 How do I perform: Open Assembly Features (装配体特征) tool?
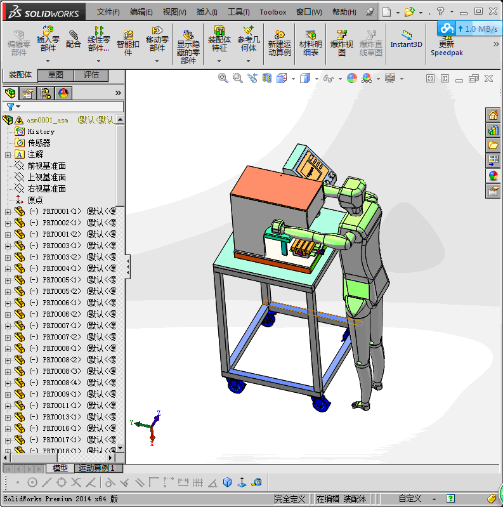pyautogui.click(x=219, y=39)
